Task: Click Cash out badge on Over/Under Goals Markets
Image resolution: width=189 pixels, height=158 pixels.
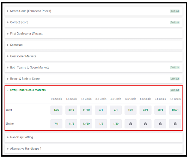Action: 175,90
